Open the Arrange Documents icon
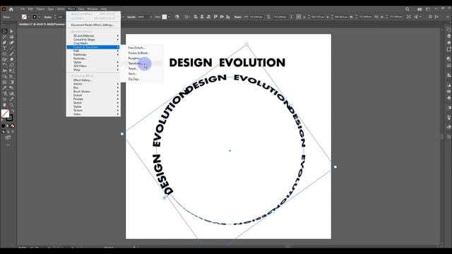This screenshot has width=452, height=254. [420, 9]
